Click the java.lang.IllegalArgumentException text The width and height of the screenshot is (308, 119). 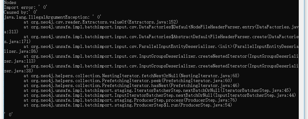click(45, 17)
